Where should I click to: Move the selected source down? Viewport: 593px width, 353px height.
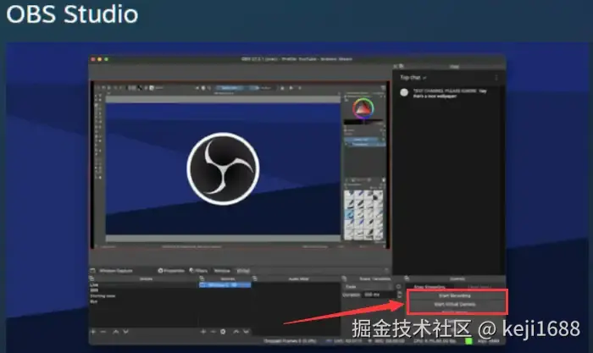(x=247, y=332)
